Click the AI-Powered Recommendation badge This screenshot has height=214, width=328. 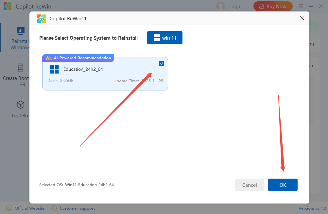click(x=78, y=58)
